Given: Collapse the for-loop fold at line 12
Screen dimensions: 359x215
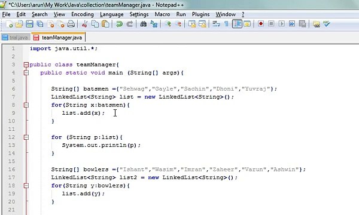Looking at the screenshot, I should click(26, 137).
